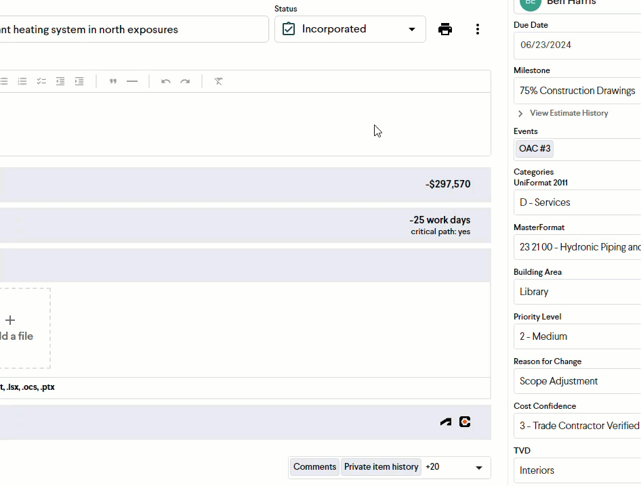Select the Comments filter chip
Viewport: 641px width, 486px height.
(x=314, y=467)
